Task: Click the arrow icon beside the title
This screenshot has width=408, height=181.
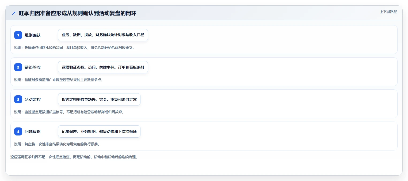Action: coord(14,13)
